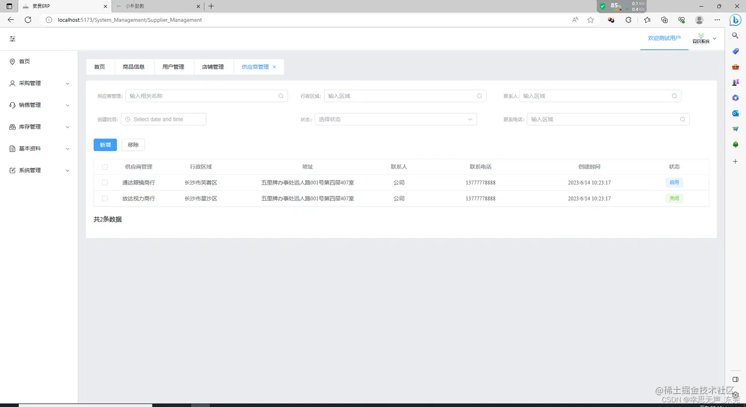Click search icon in 联系人 field

[674, 96]
